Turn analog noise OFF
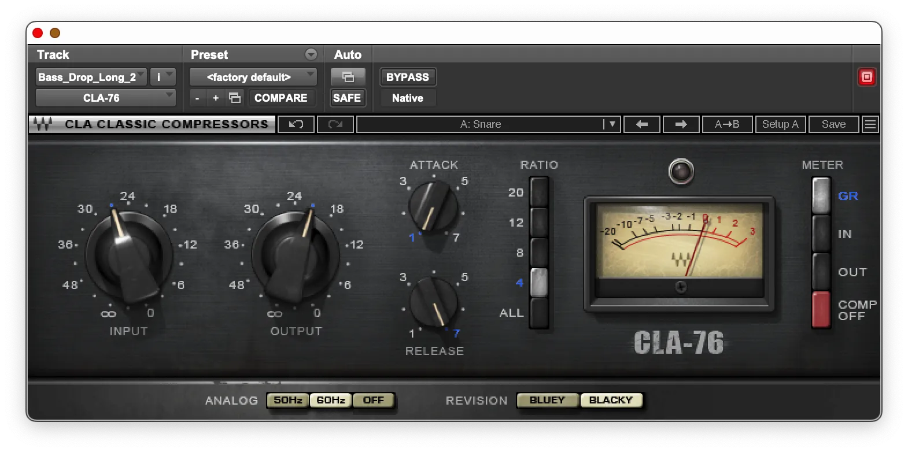Image resolution: width=908 pixels, height=452 pixels. click(x=374, y=400)
